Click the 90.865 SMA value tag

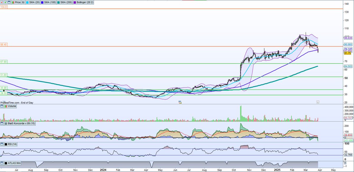point(348,44)
